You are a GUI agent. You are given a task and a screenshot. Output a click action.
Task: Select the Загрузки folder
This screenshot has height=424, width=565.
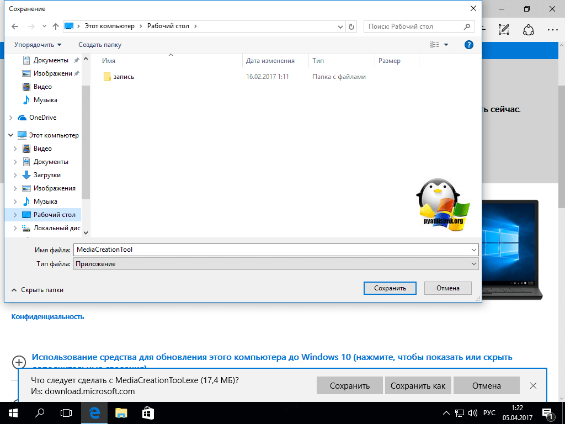(x=42, y=175)
